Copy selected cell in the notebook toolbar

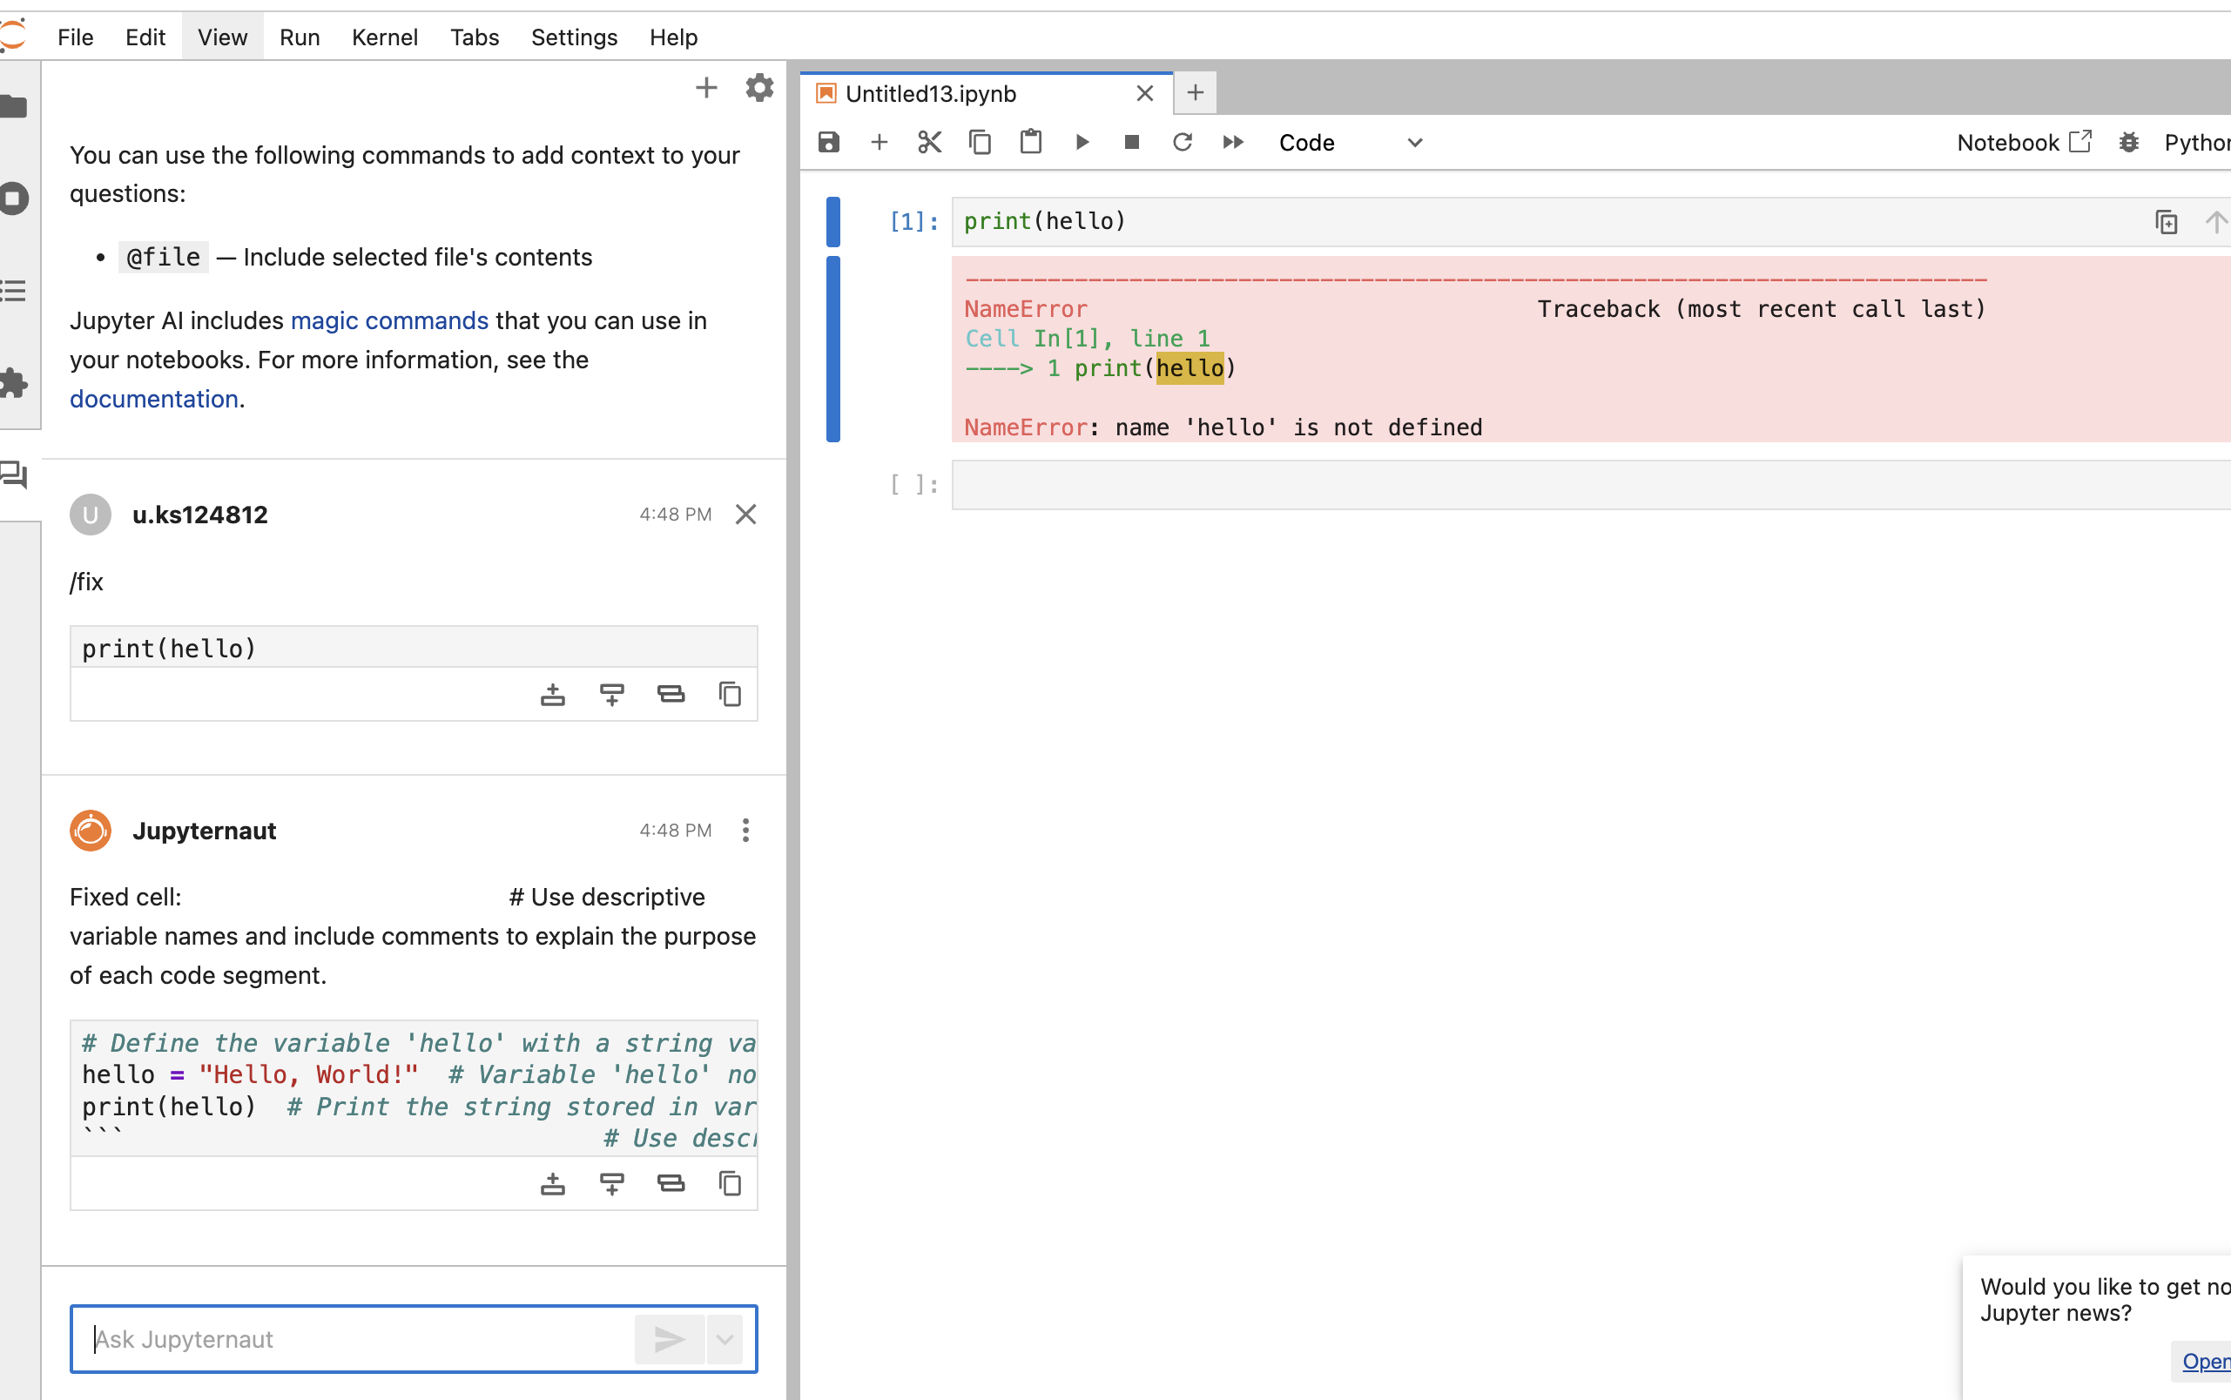[x=980, y=143]
